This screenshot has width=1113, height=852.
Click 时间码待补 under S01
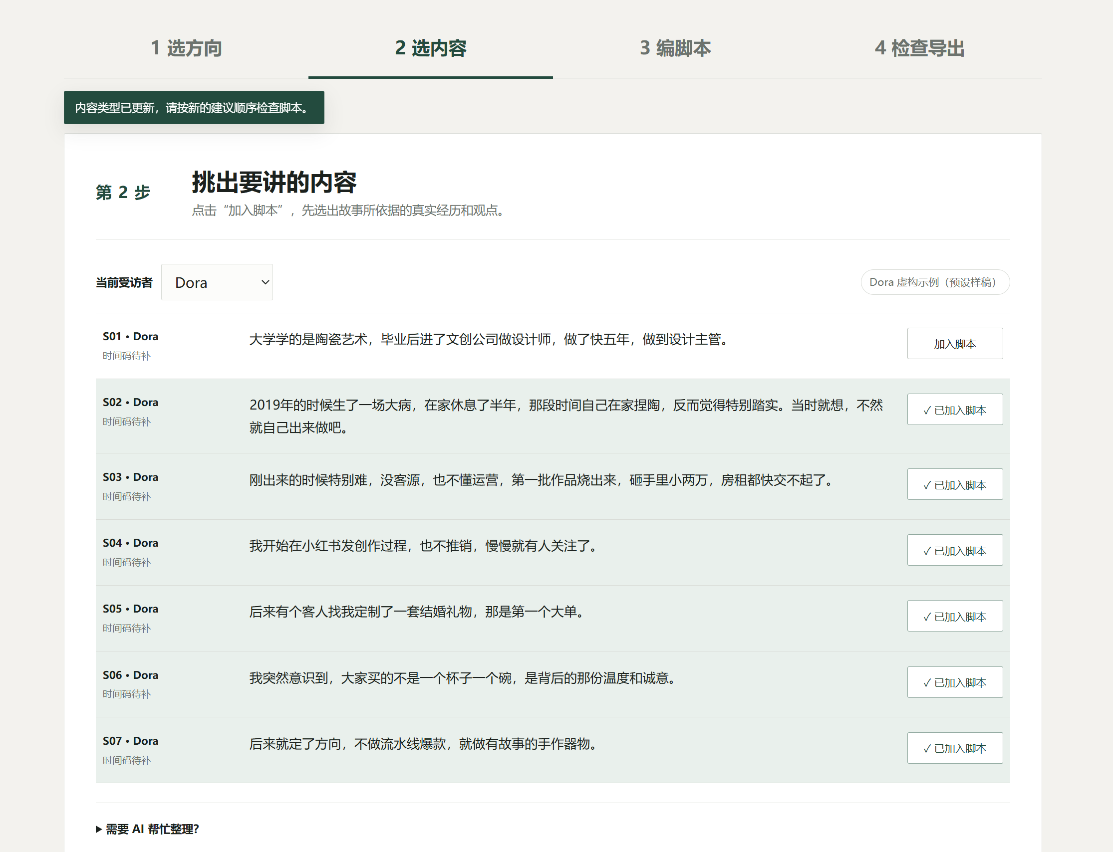(127, 356)
